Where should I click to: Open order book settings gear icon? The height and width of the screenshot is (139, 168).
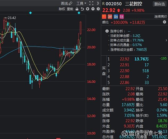165,22
